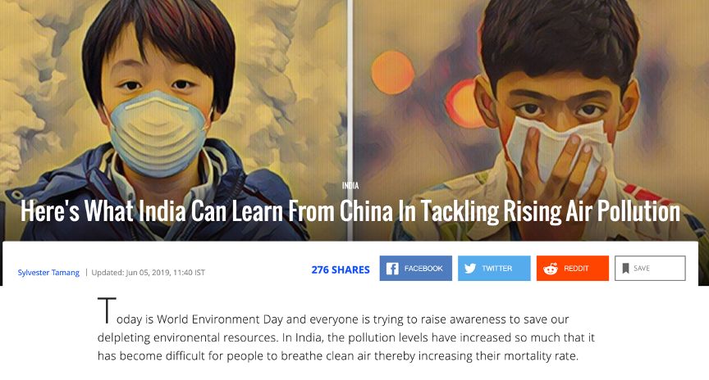
Task: Tweet the article using TWITTER label
Action: [x=497, y=269]
